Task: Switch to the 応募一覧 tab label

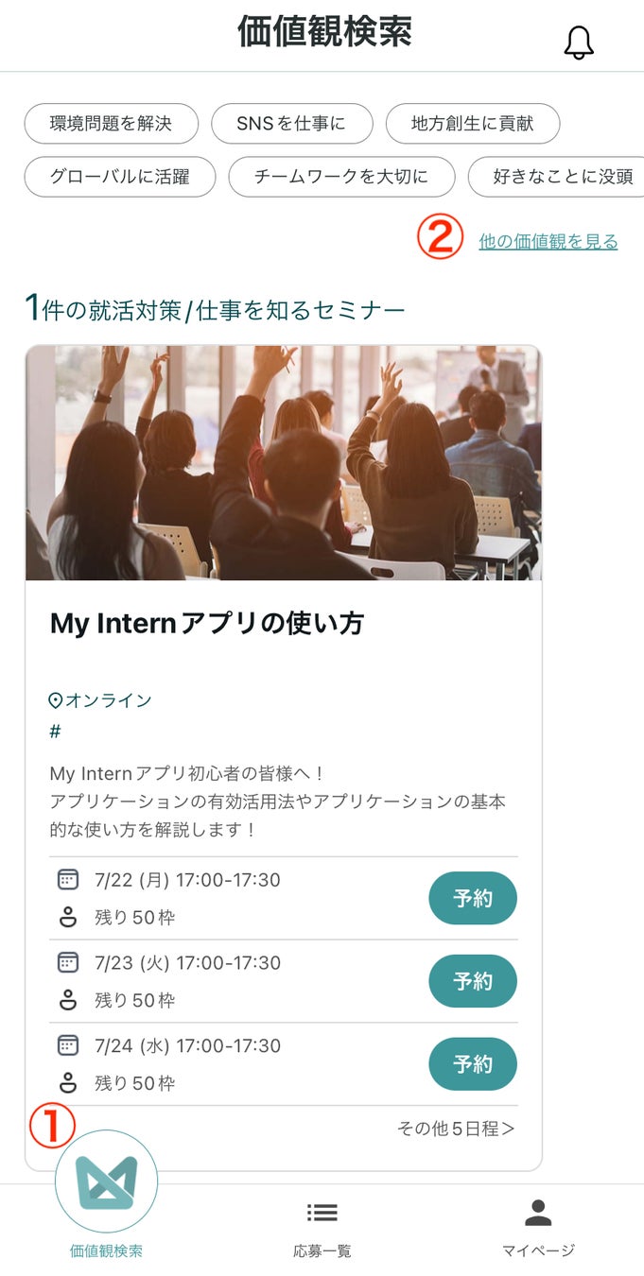Action: (x=322, y=1250)
